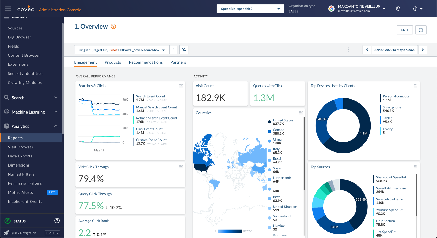Image resolution: width=437 pixels, height=238 pixels.
Task: Click the Query Click-Through 77.5% value
Action: click(91, 206)
